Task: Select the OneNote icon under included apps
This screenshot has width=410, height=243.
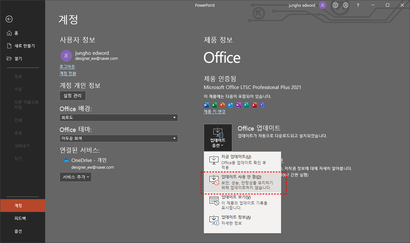Action: click(238, 105)
